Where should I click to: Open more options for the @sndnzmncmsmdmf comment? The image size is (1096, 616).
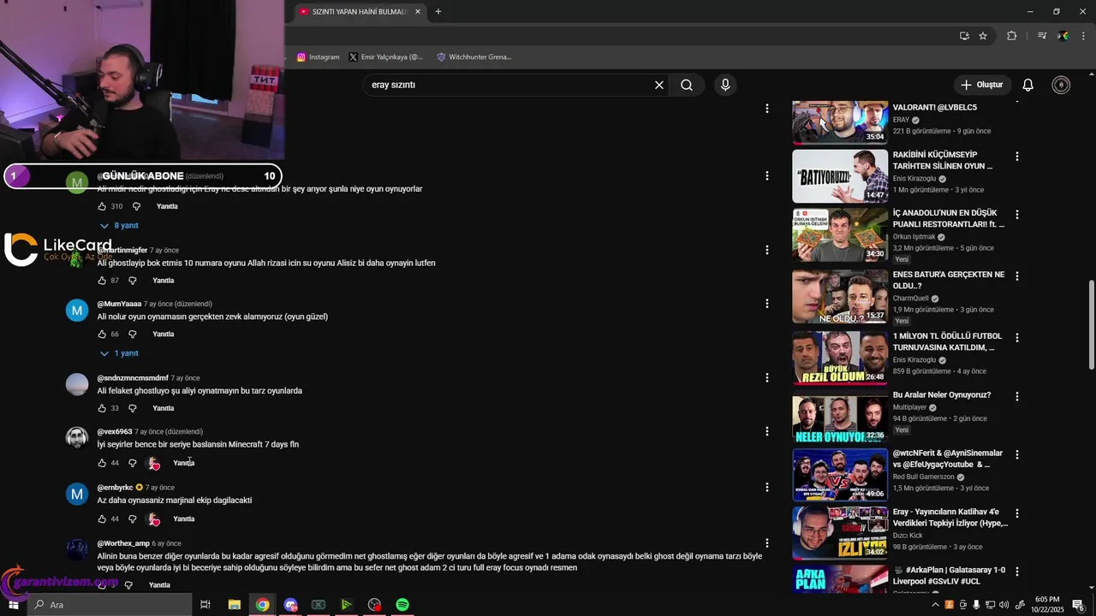pos(767,377)
